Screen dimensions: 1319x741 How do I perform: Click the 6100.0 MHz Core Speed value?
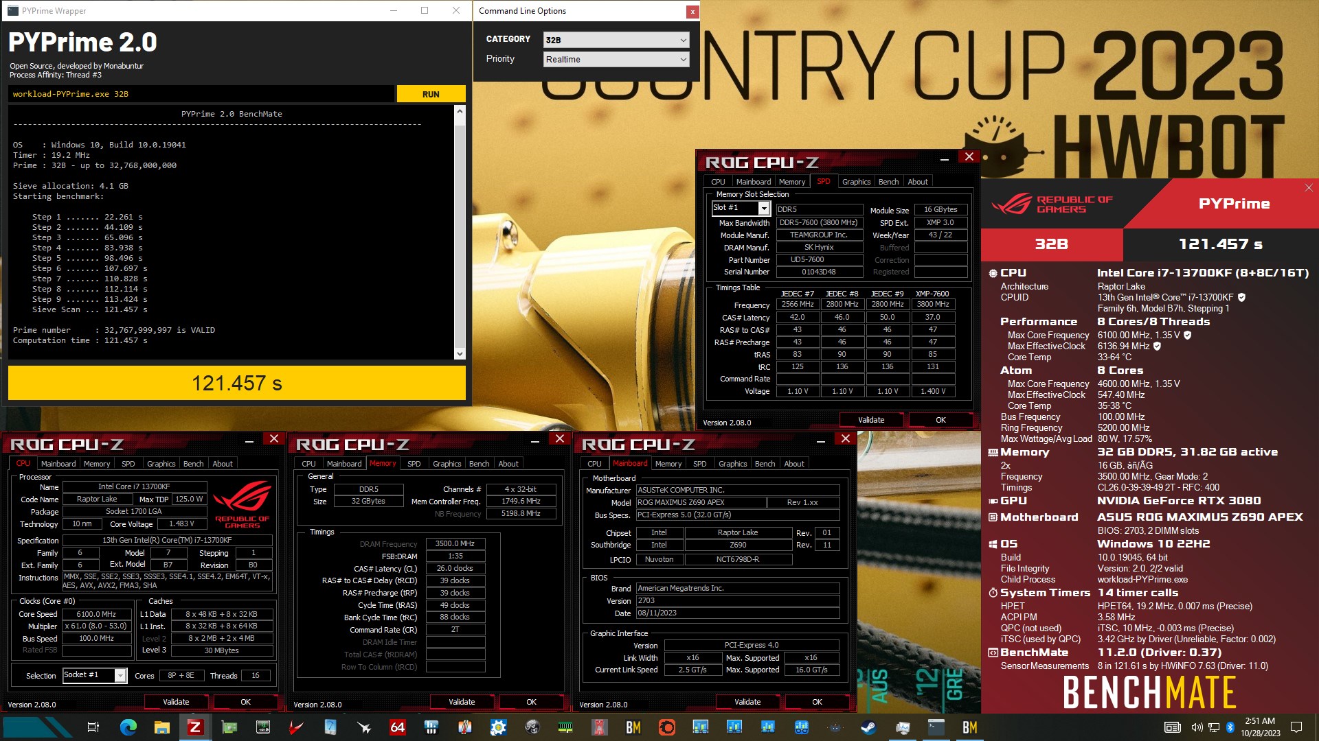96,614
